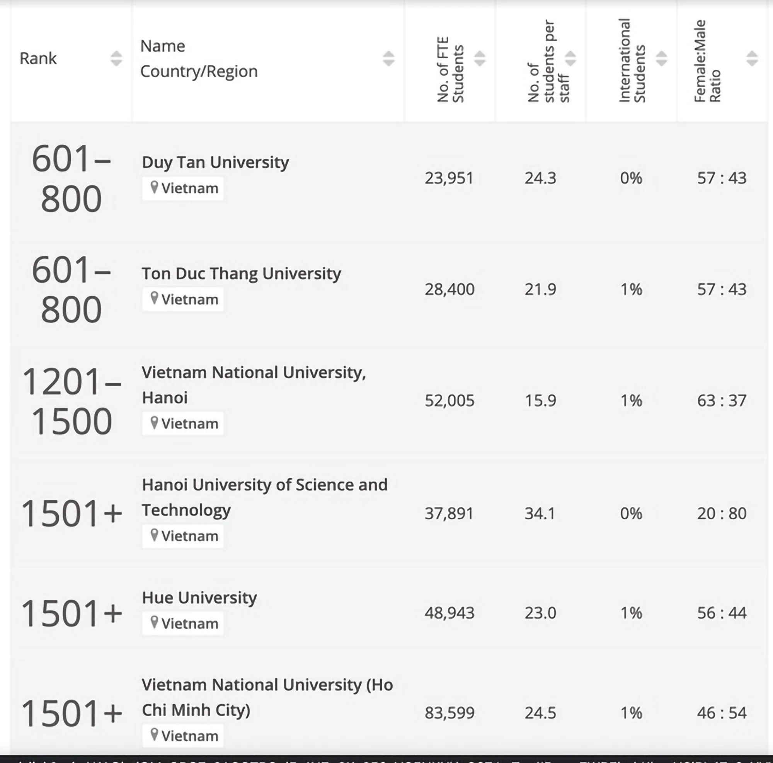Open Ton Duc Thang University page
This screenshot has width=773, height=763.
[241, 274]
